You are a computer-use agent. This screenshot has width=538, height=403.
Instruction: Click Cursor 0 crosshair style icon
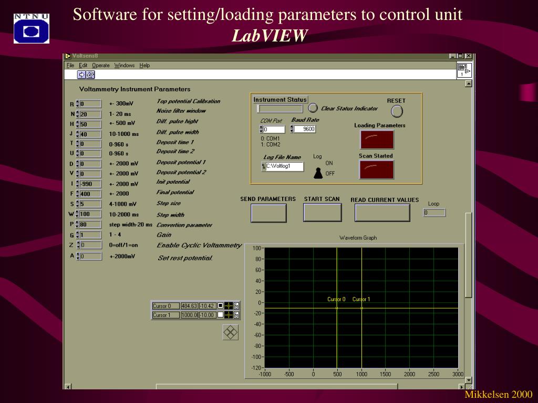pos(229,306)
